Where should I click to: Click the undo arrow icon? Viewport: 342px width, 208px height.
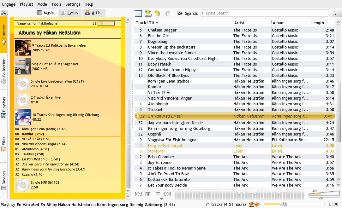click(158, 13)
